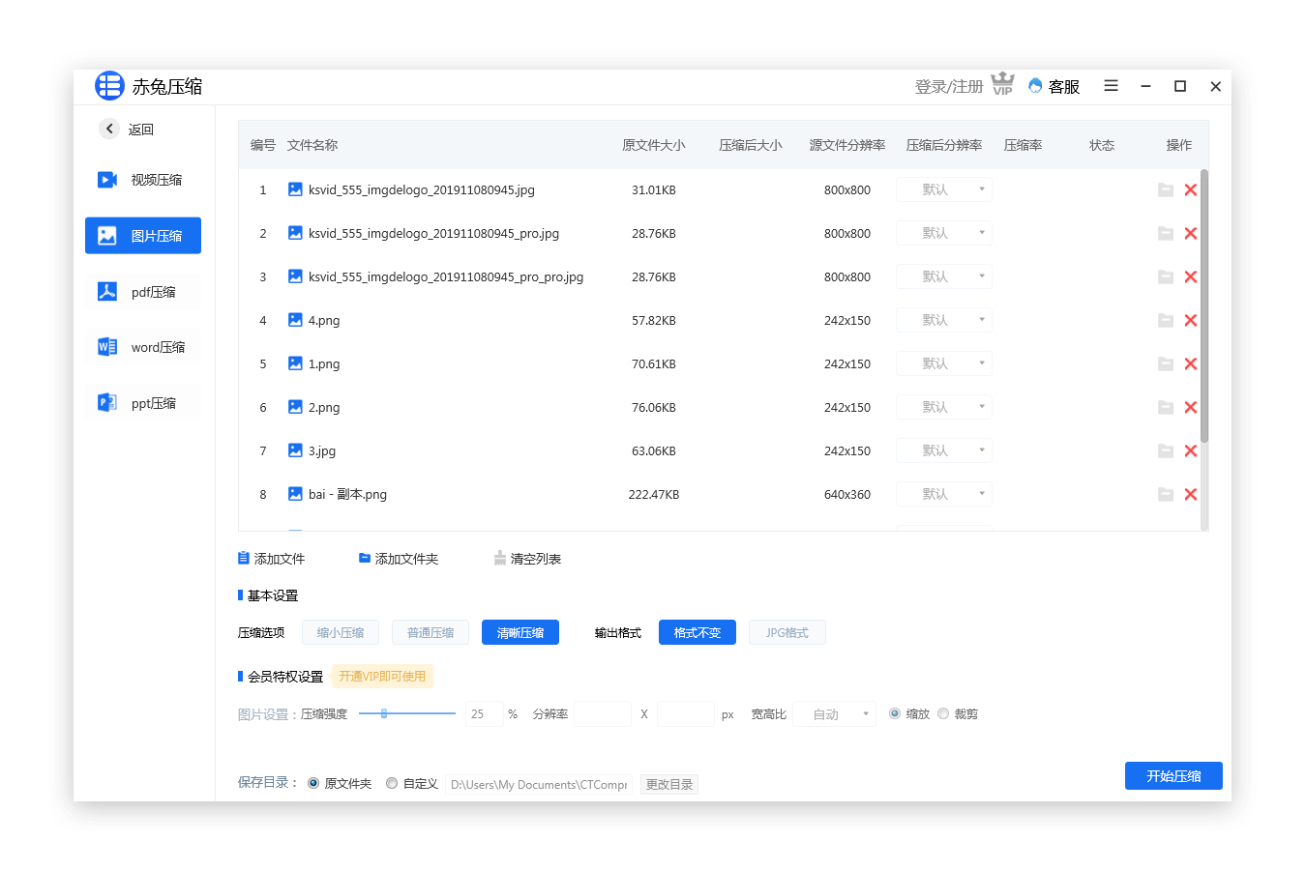Viewport: 1306px width, 870px height.
Task: Select 清晰压缩 compression option
Action: 520,632
